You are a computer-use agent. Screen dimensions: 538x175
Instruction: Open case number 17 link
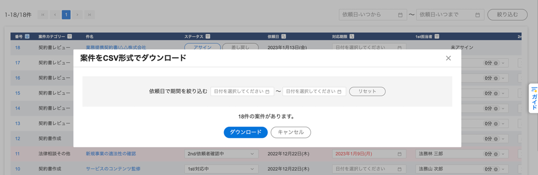[17, 63]
